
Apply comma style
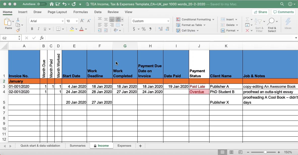coord(150,29)
